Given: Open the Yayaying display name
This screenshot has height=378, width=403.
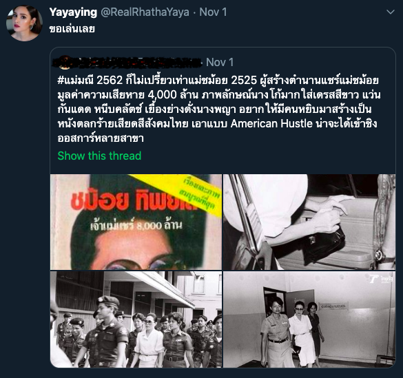Looking at the screenshot, I should coord(73,12).
